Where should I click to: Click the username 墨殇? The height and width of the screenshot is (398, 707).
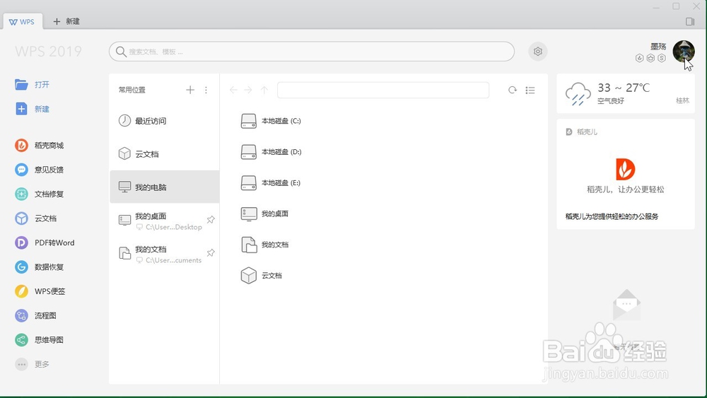pyautogui.click(x=658, y=46)
